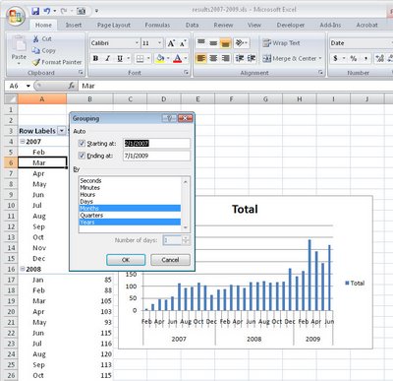Open the Formulas ribbon tab
This screenshot has height=381, width=393.
[157, 25]
